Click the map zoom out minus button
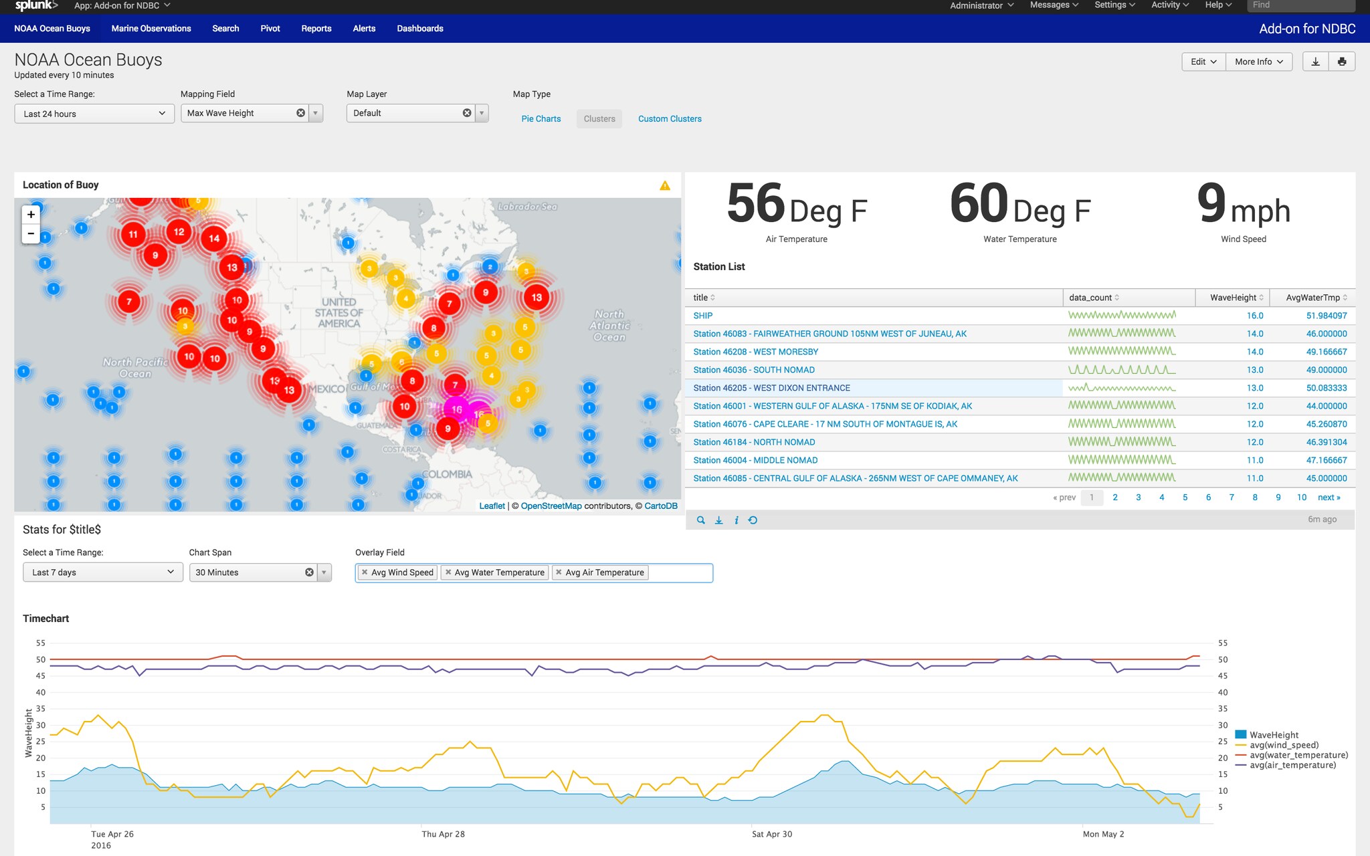1370x856 pixels. point(31,233)
